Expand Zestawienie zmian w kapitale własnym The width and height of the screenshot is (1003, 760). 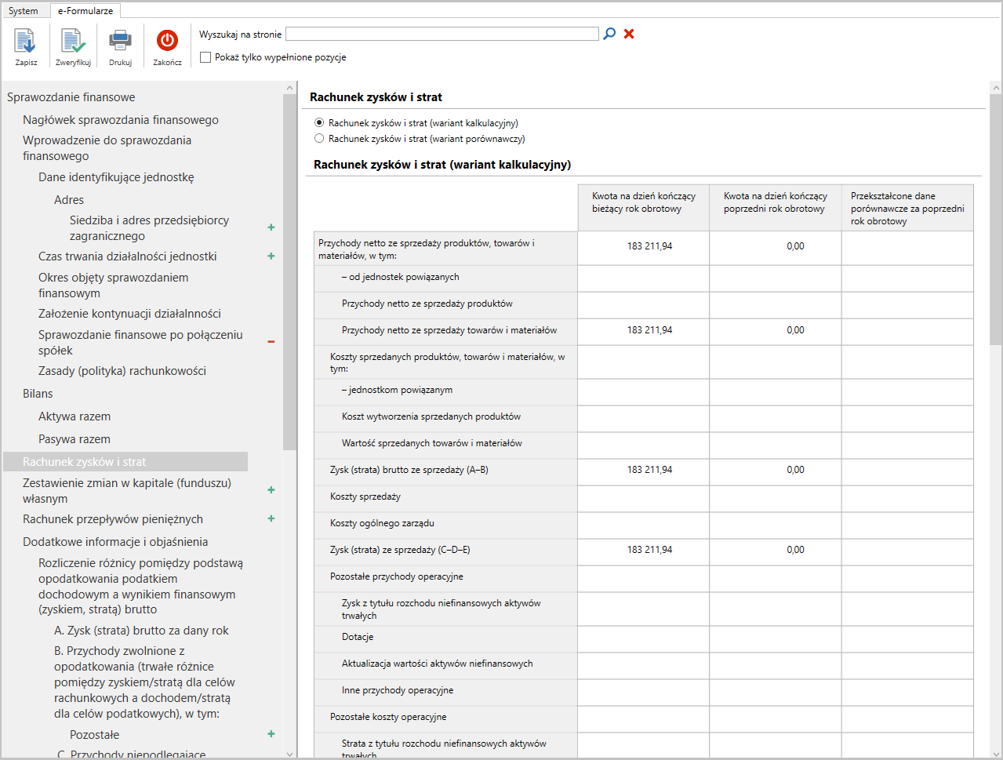click(271, 489)
